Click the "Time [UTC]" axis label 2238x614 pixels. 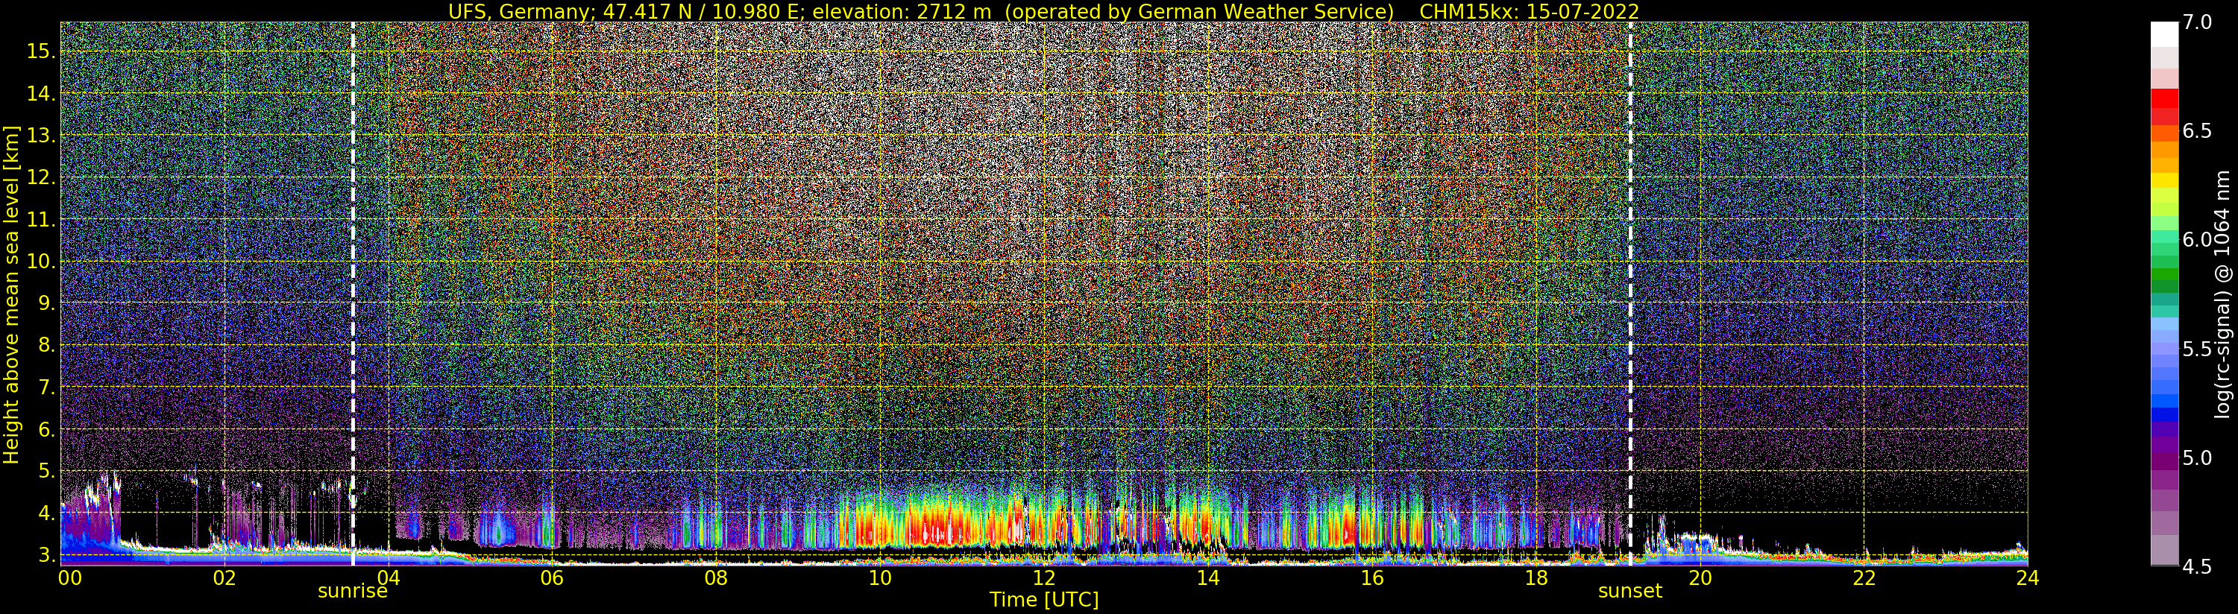coord(1044,600)
